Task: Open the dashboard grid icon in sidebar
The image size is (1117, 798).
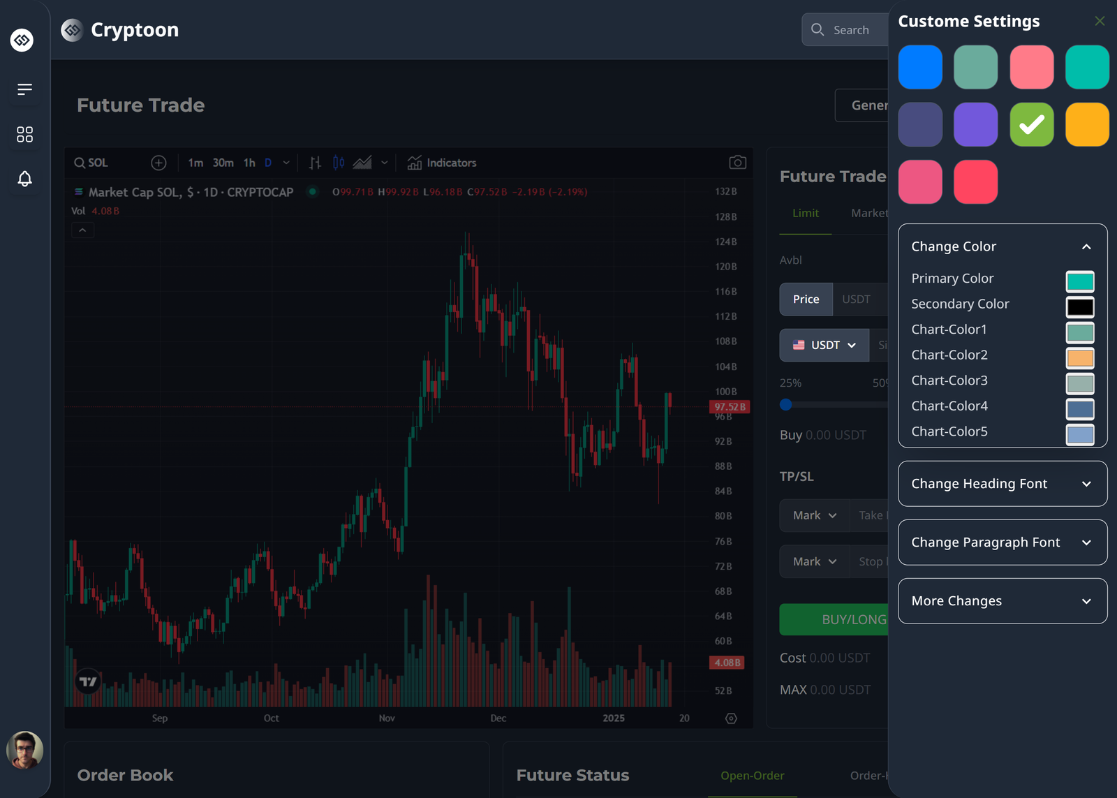Action: coord(24,134)
